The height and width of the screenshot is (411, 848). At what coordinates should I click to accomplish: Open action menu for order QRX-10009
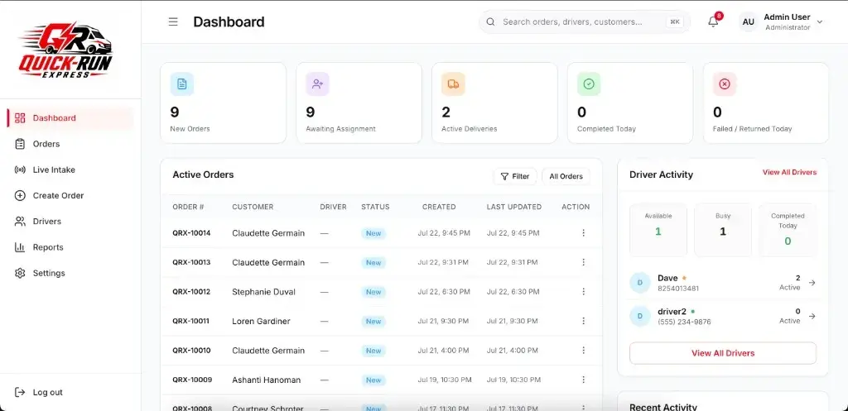tap(583, 380)
